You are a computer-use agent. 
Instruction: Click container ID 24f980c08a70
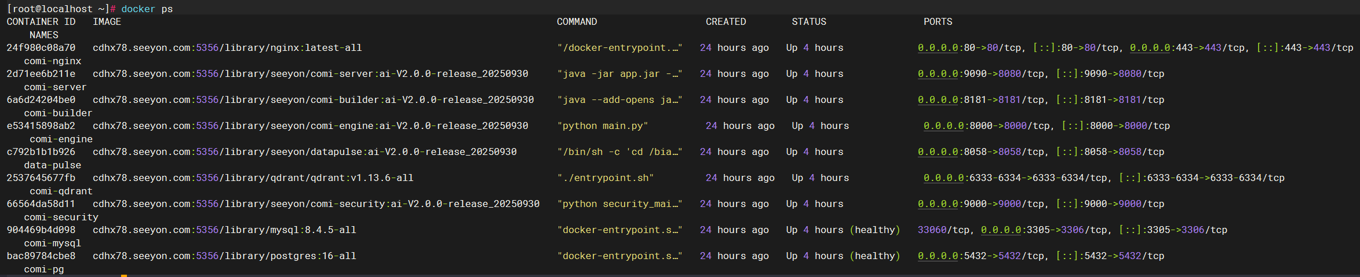coord(41,48)
